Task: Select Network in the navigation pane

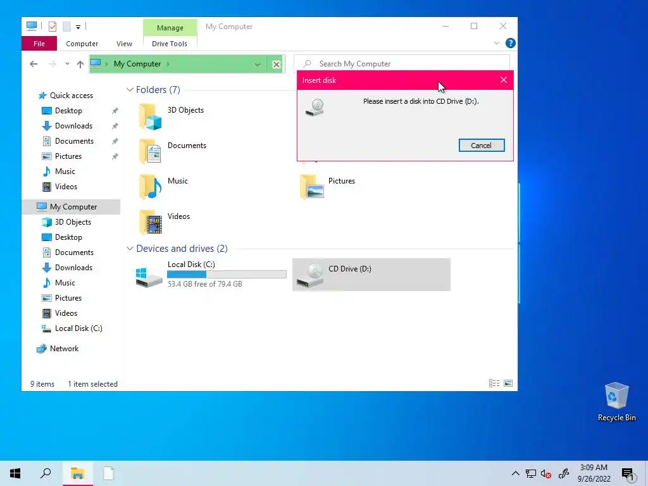Action: pyautogui.click(x=64, y=349)
